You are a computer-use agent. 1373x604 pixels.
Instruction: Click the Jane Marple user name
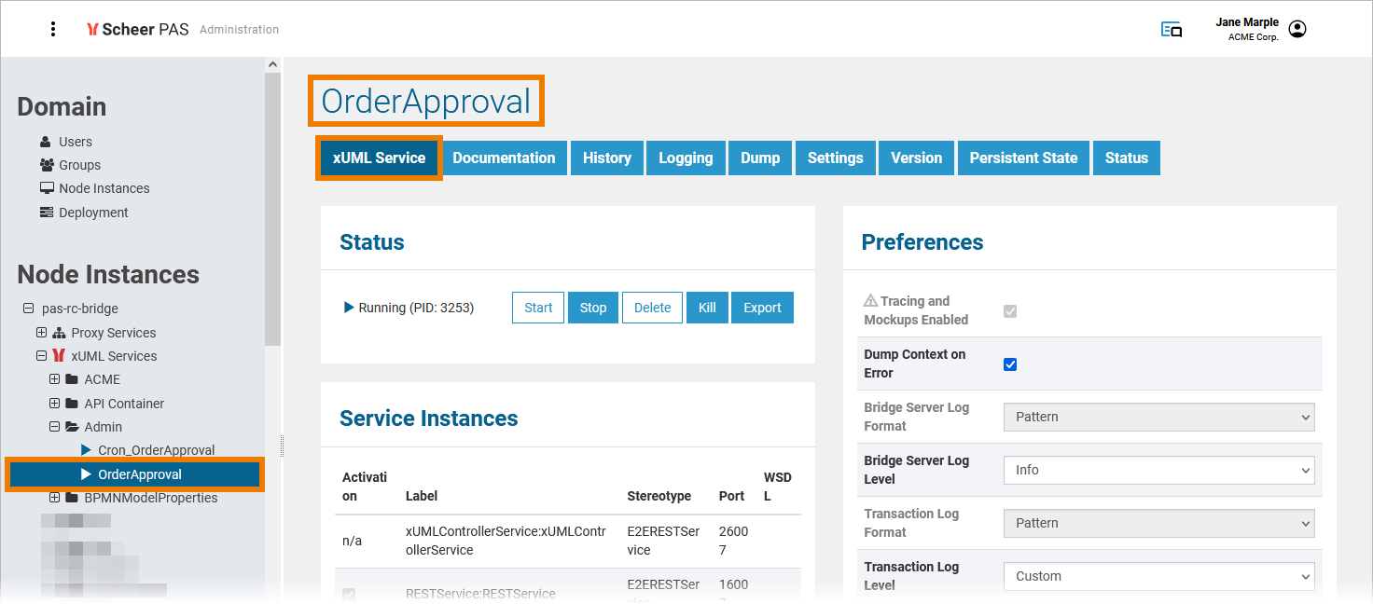click(x=1247, y=22)
